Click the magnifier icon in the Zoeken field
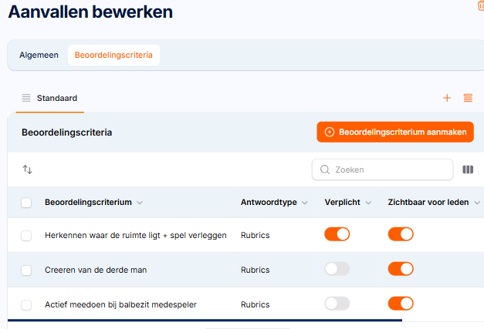484x329 pixels. point(325,170)
